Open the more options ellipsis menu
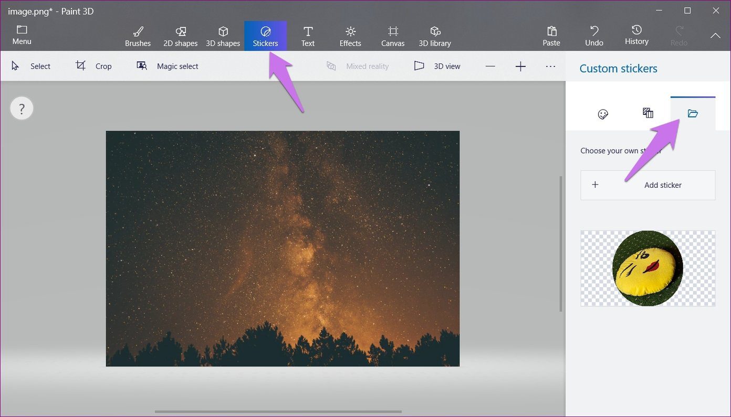Screen dimensions: 731x417 (550, 66)
